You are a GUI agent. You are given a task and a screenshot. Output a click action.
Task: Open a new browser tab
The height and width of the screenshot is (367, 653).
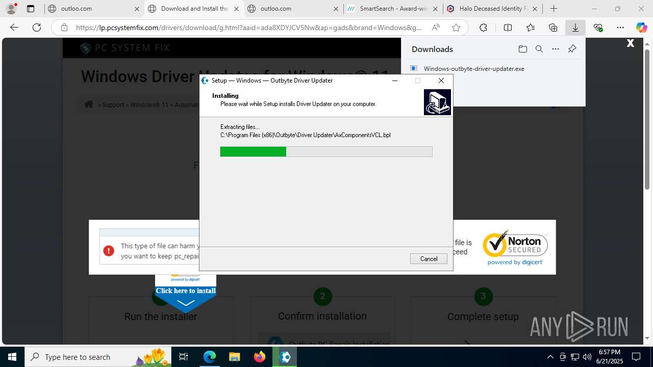coord(554,9)
